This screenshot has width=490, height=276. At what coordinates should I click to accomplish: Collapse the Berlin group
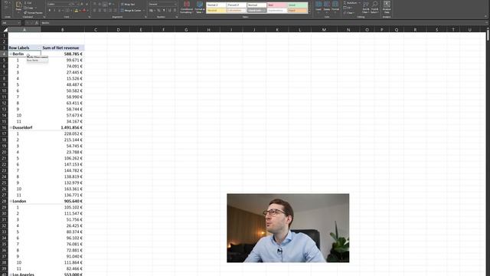11,54
